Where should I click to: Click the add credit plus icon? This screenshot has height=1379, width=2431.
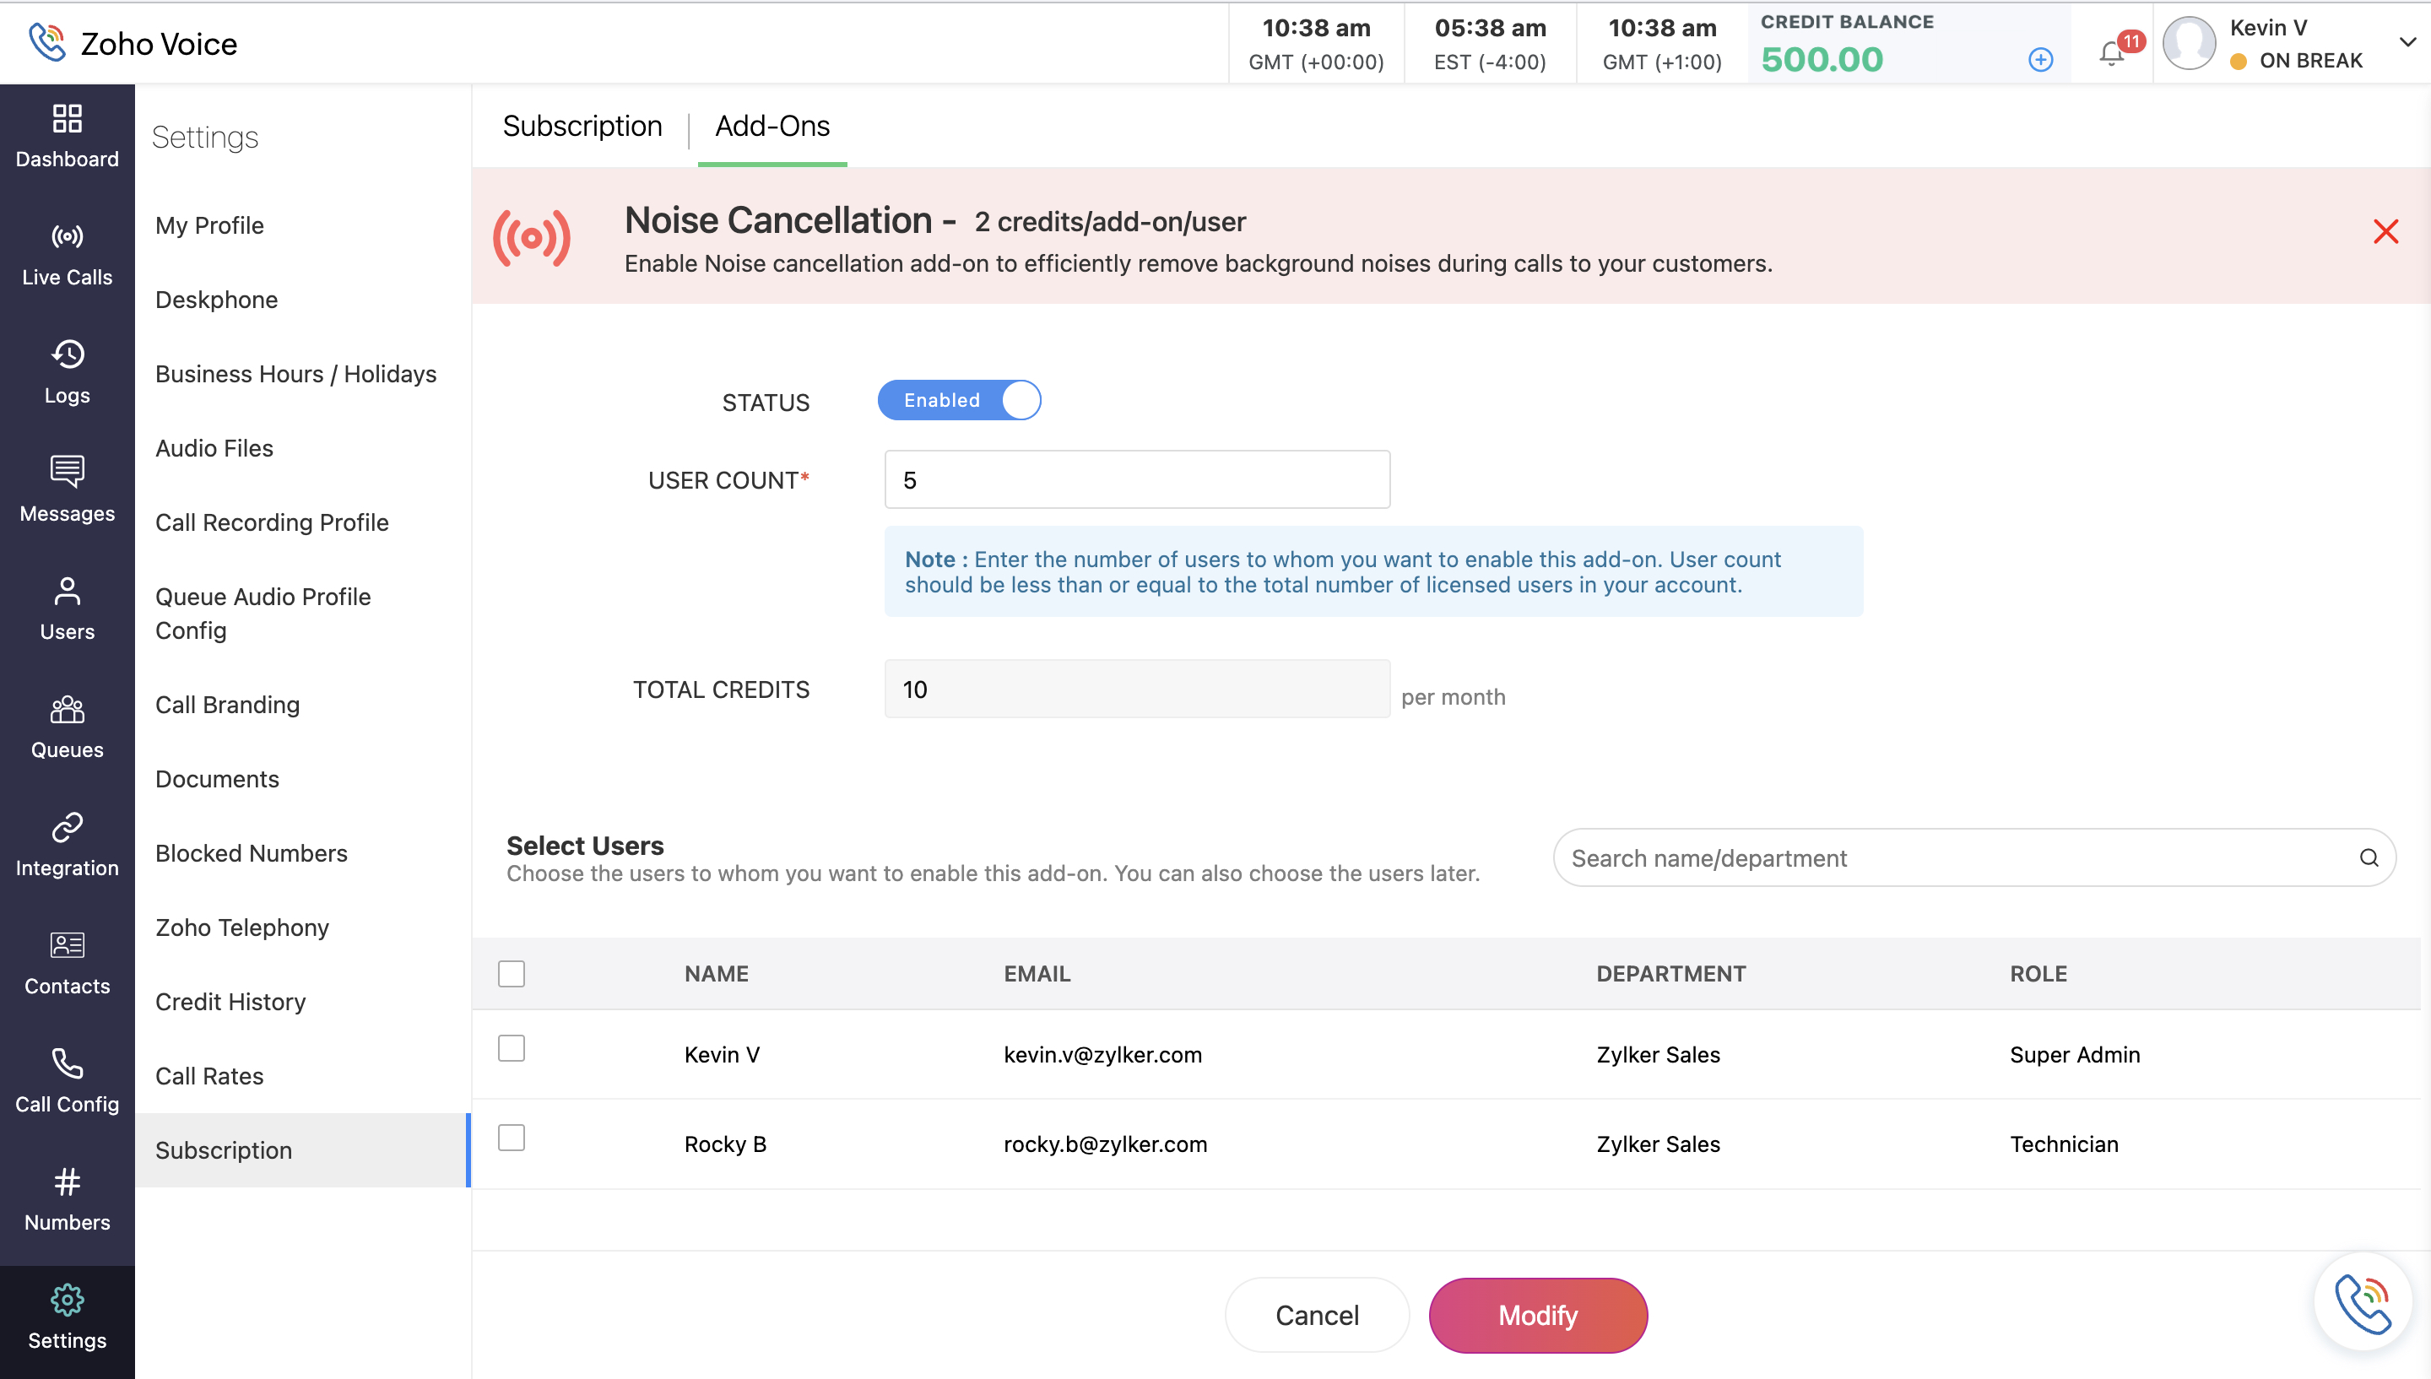[2041, 60]
